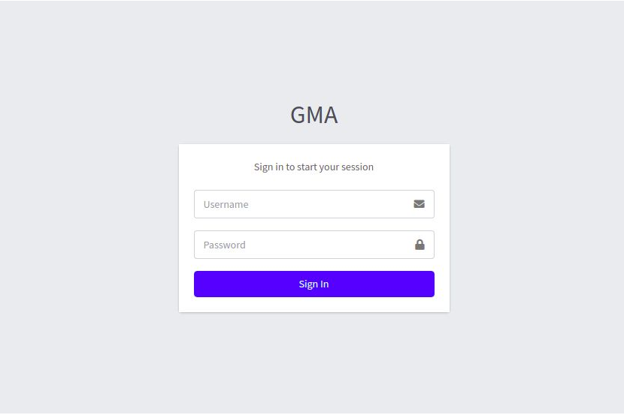Screen dimensions: 624x415
Task: Hit the Sign In label text
Action: tap(314, 284)
